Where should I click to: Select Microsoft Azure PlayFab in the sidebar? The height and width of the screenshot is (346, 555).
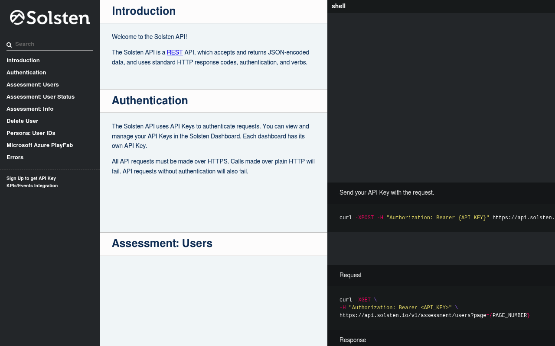pos(39,145)
